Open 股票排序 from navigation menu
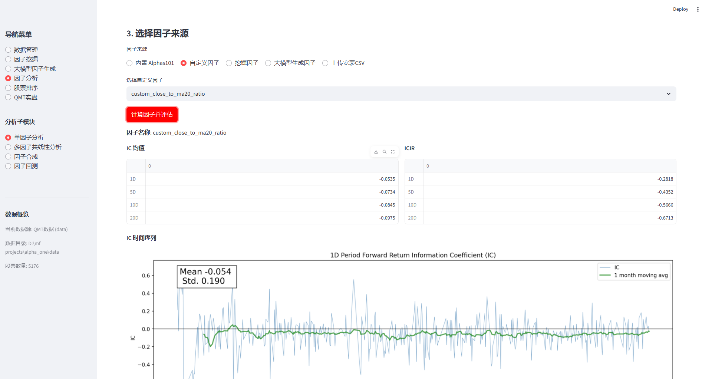The height and width of the screenshot is (379, 702). 8,88
